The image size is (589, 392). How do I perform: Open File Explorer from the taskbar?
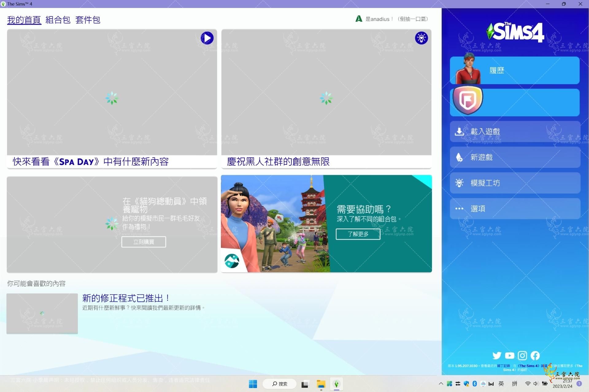[x=321, y=384]
